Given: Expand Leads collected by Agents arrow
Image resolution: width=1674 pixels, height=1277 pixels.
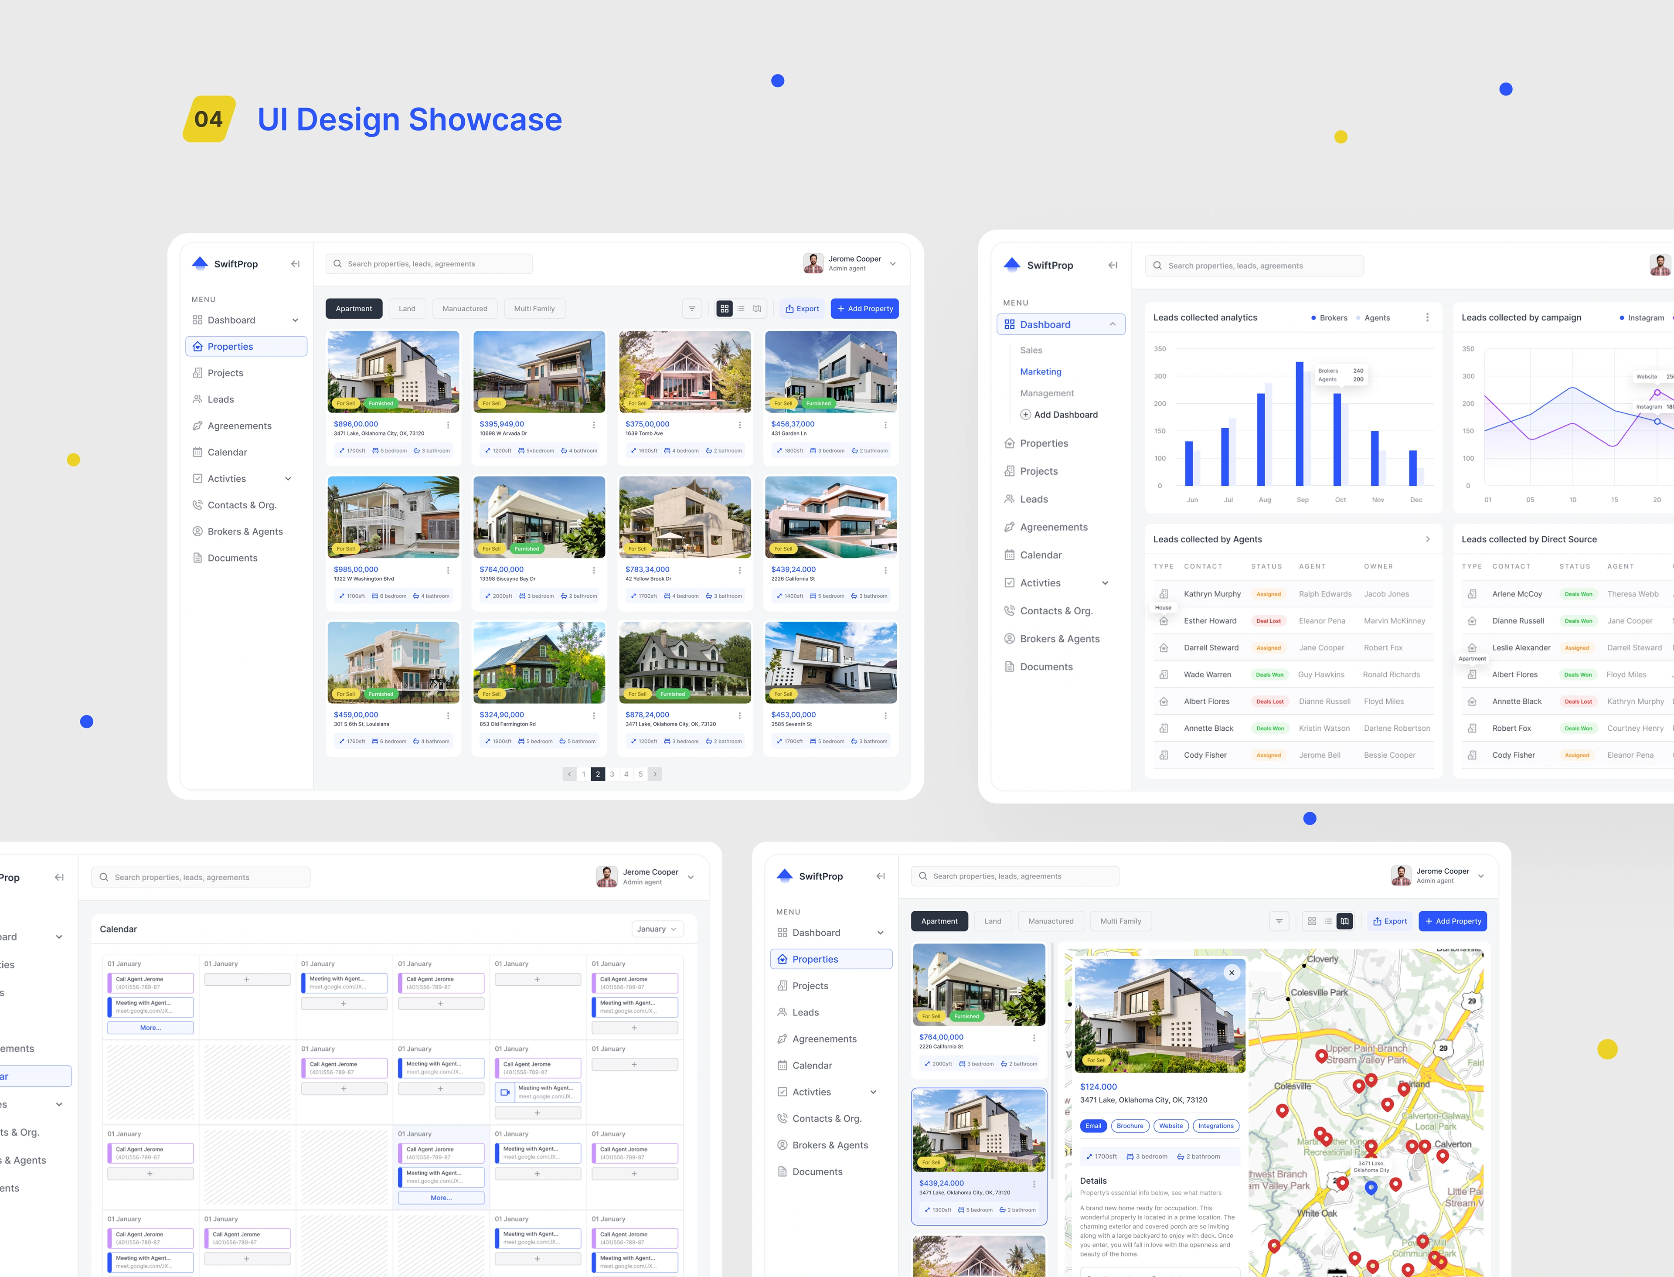Looking at the screenshot, I should 1427,540.
